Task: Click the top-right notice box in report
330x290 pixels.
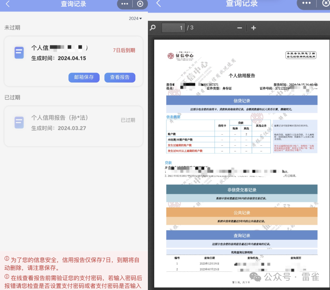Action: click(301, 55)
